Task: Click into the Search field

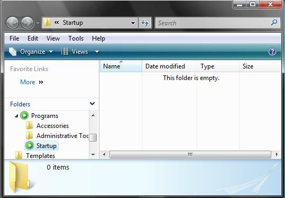Action: [217, 23]
